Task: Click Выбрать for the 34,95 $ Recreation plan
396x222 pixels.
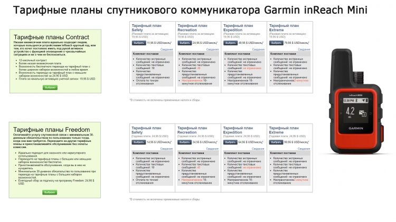Action: tap(184, 142)
